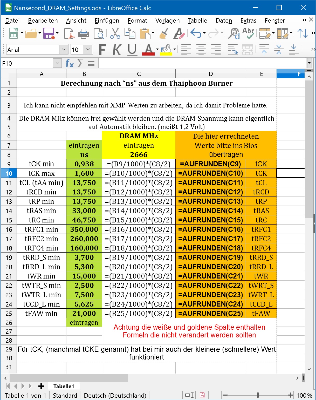
Task: Expand the Name Box dropdown
Action: click(x=57, y=63)
